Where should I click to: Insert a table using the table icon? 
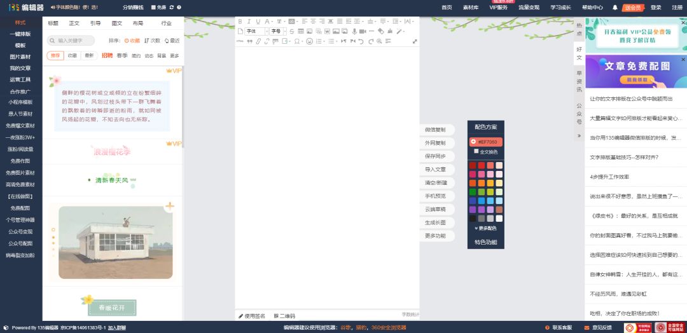pyautogui.click(x=301, y=31)
